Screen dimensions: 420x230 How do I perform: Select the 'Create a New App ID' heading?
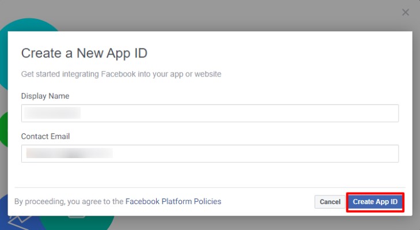(x=84, y=53)
